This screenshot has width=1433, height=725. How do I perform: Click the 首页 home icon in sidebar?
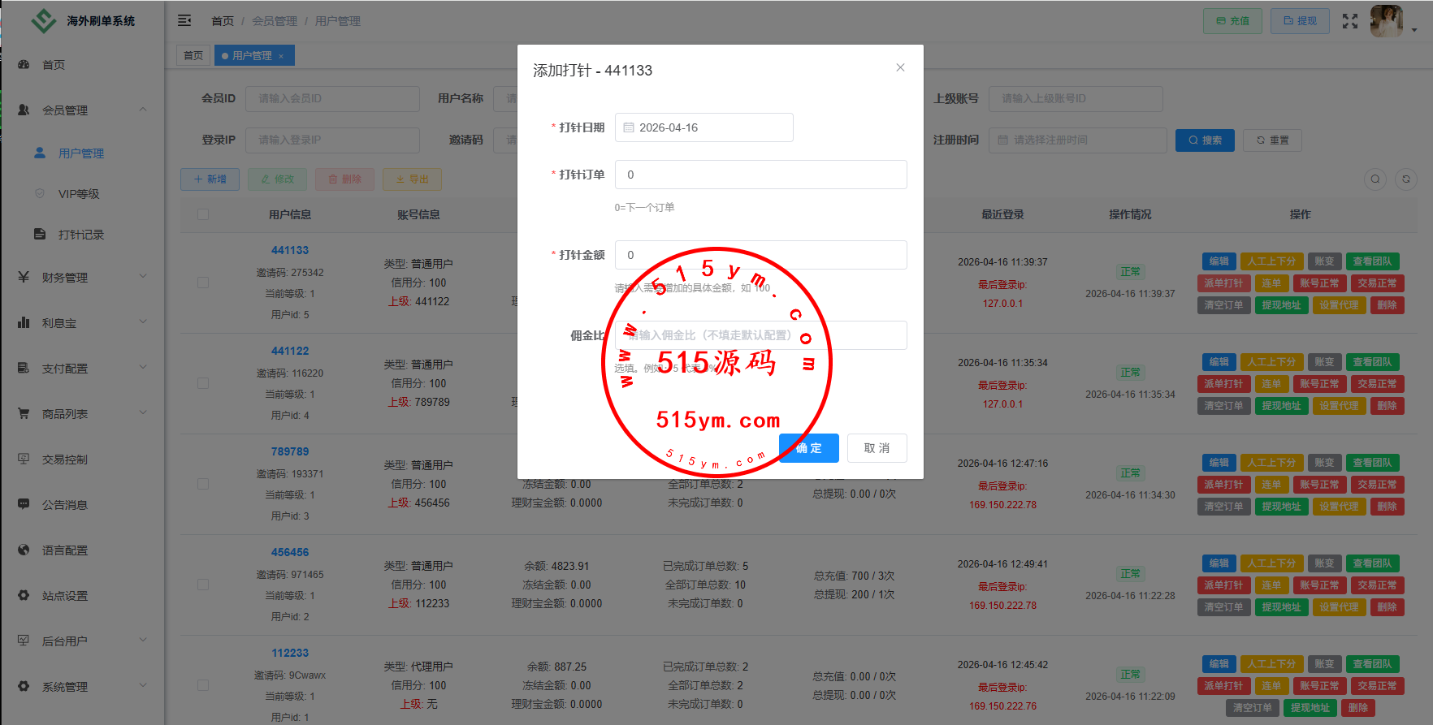[24, 64]
